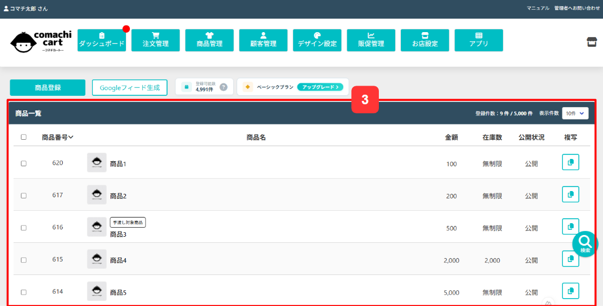Click the 商品登録 button
This screenshot has height=306, width=603.
pyautogui.click(x=47, y=87)
